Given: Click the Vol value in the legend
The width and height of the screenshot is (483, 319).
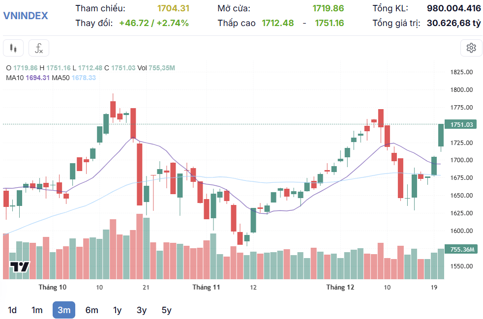Looking at the screenshot, I should point(162,68).
